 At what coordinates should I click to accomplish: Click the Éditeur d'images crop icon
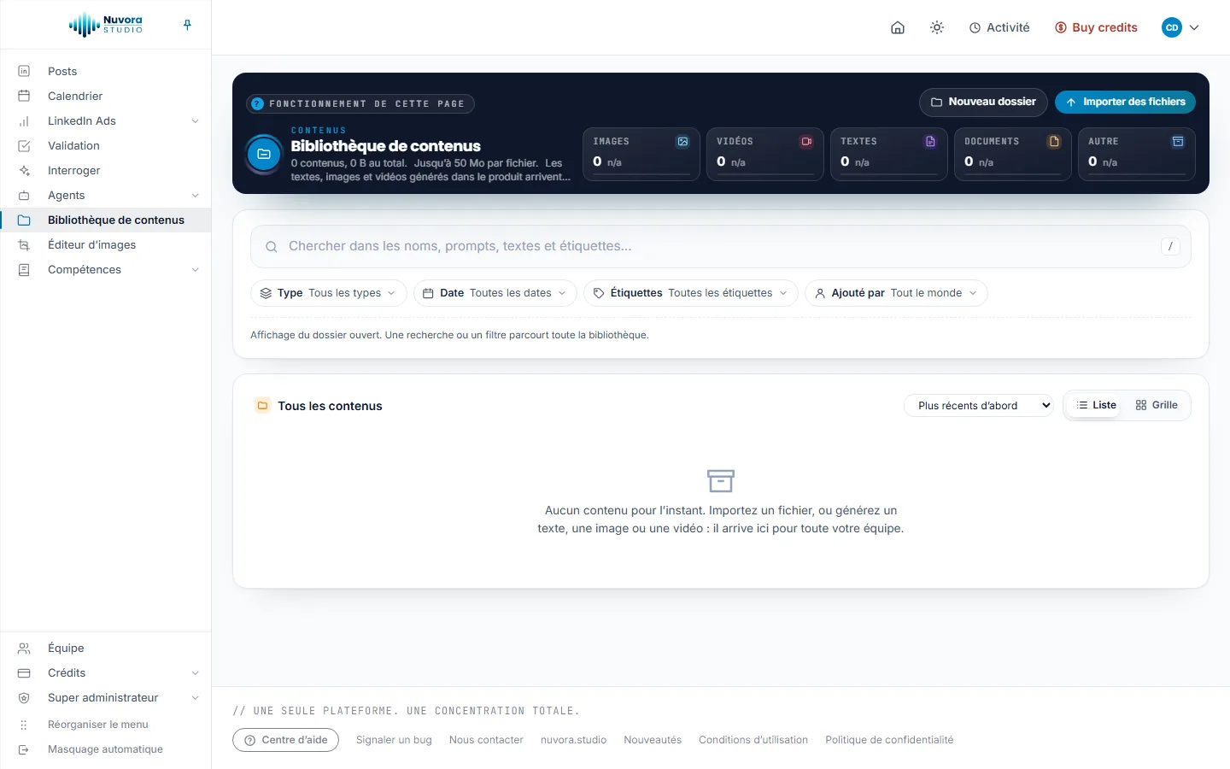(24, 244)
